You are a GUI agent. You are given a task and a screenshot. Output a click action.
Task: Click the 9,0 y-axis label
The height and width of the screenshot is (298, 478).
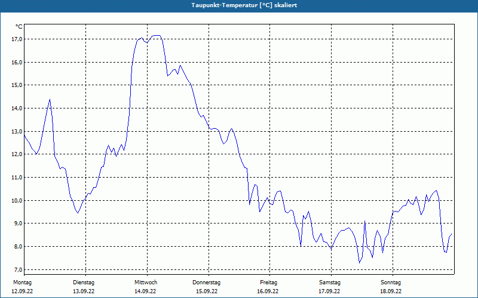18,223
